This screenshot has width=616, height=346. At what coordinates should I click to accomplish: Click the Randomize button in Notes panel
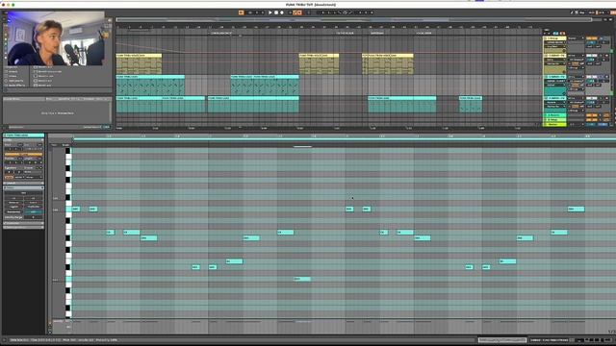click(13, 211)
